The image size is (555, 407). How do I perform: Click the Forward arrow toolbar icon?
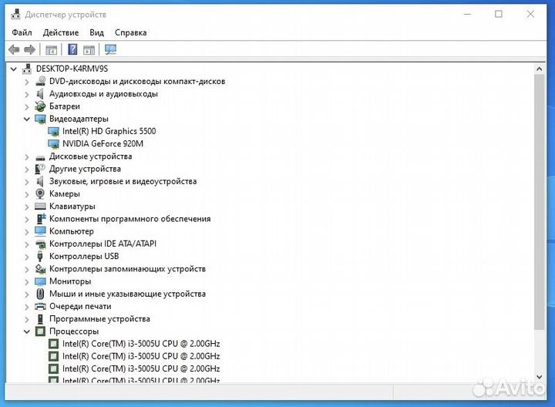click(30, 49)
